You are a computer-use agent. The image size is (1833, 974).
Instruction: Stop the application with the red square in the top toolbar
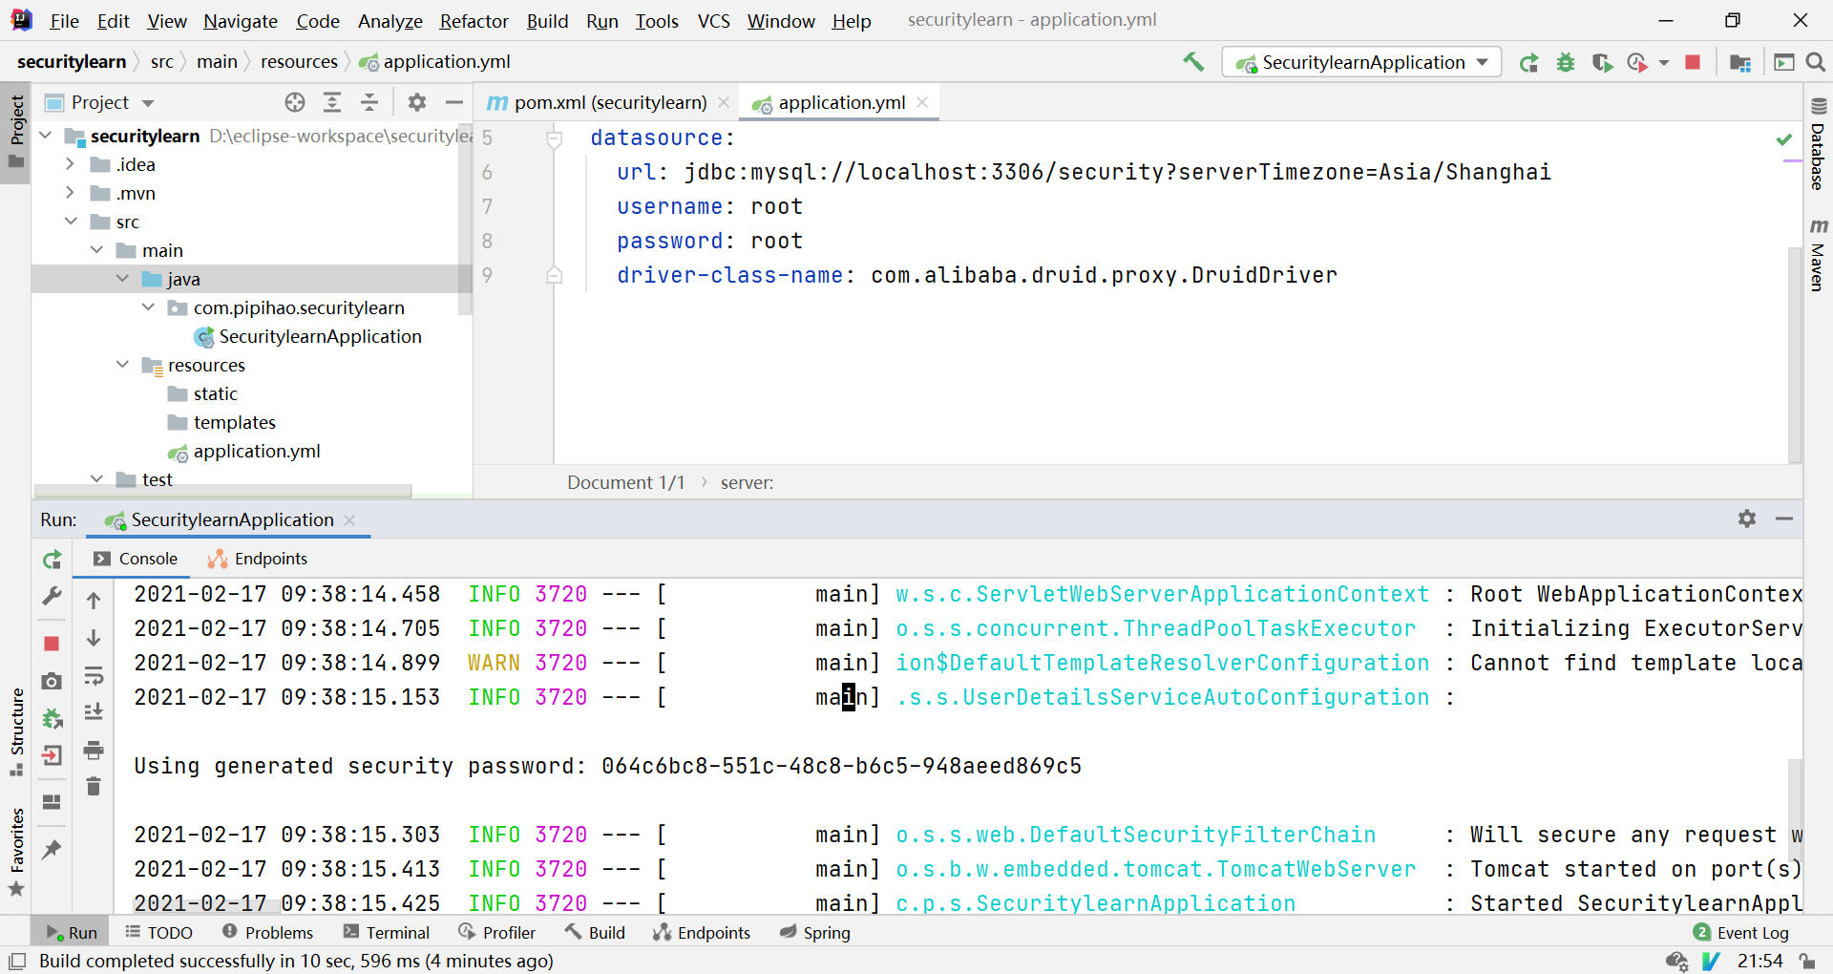(x=1693, y=63)
